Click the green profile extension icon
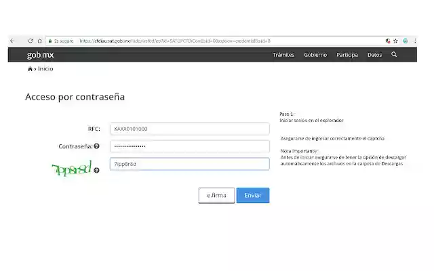The width and height of the screenshot is (434, 271). click(x=406, y=41)
